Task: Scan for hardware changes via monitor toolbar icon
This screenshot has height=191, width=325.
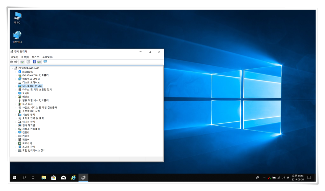Action: [45, 62]
